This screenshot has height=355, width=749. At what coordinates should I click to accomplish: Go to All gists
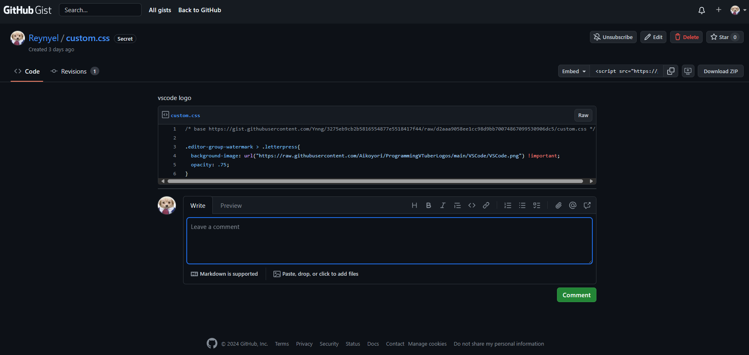(160, 10)
